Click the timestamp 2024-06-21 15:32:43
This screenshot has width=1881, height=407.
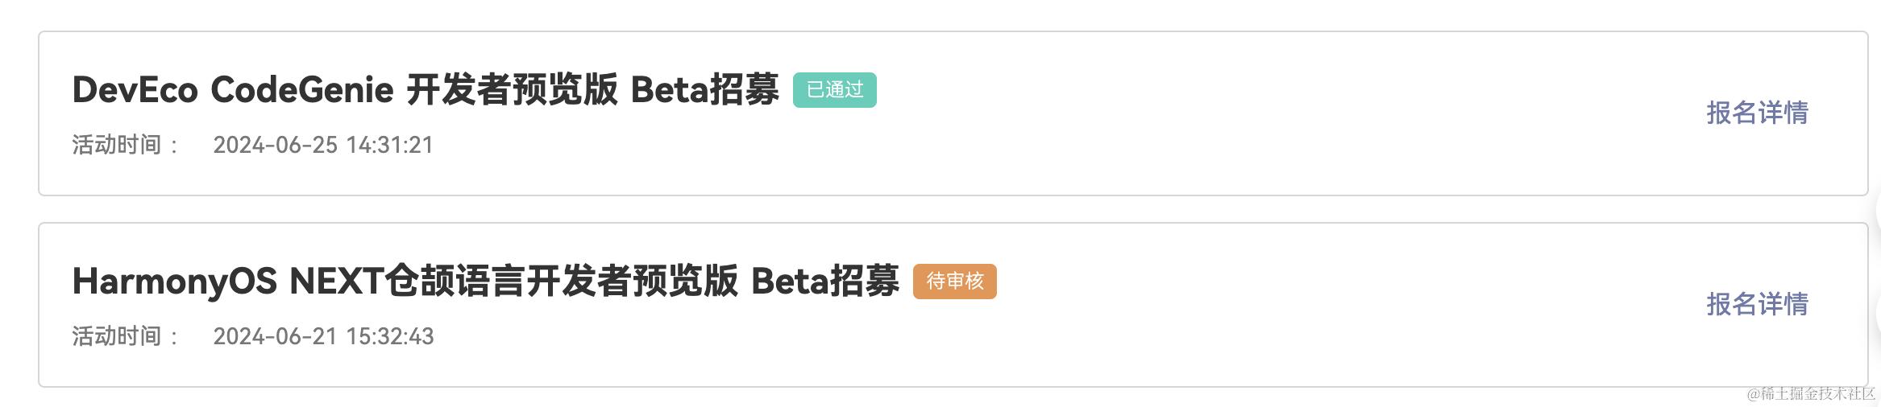(323, 337)
